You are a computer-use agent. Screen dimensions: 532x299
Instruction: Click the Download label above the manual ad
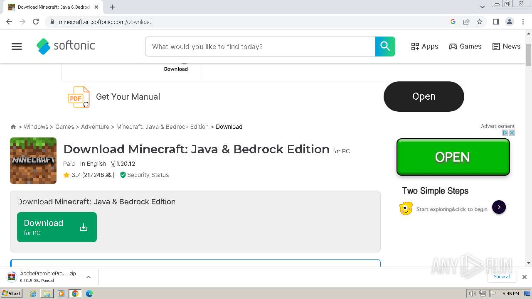click(x=176, y=69)
